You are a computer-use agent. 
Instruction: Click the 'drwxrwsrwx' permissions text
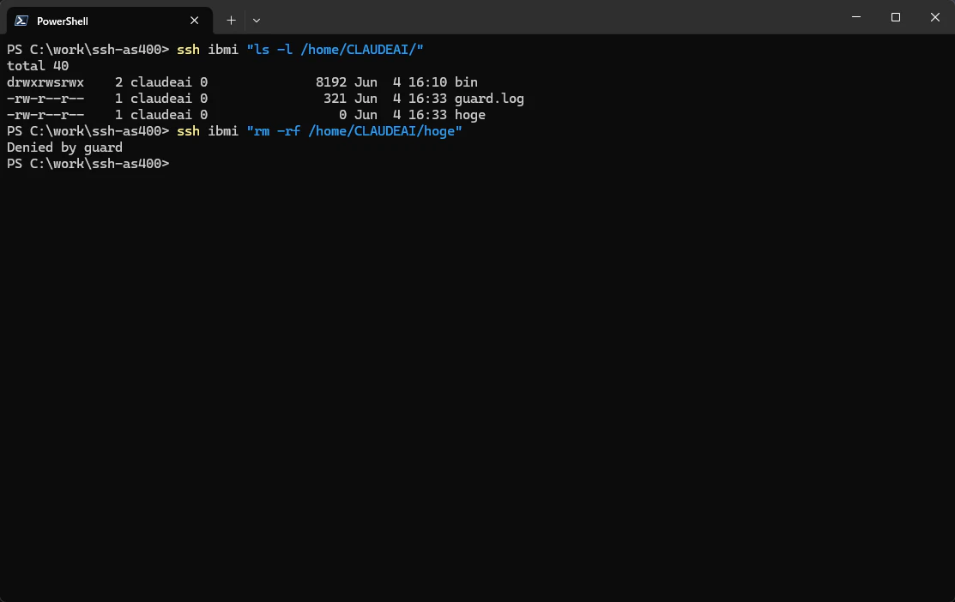tap(45, 82)
